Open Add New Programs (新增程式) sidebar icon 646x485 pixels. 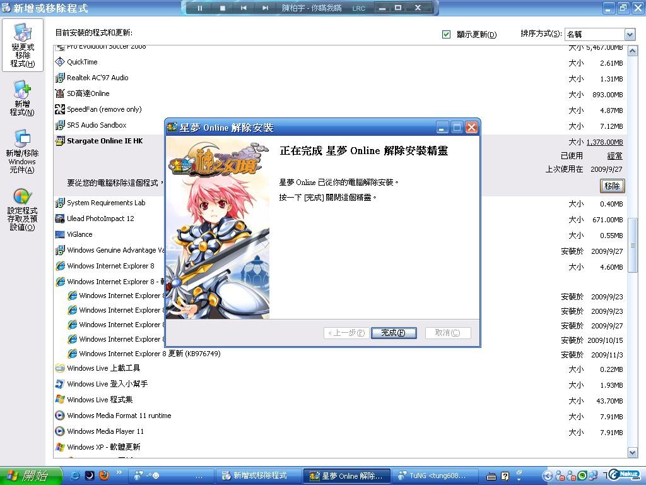coord(22,98)
